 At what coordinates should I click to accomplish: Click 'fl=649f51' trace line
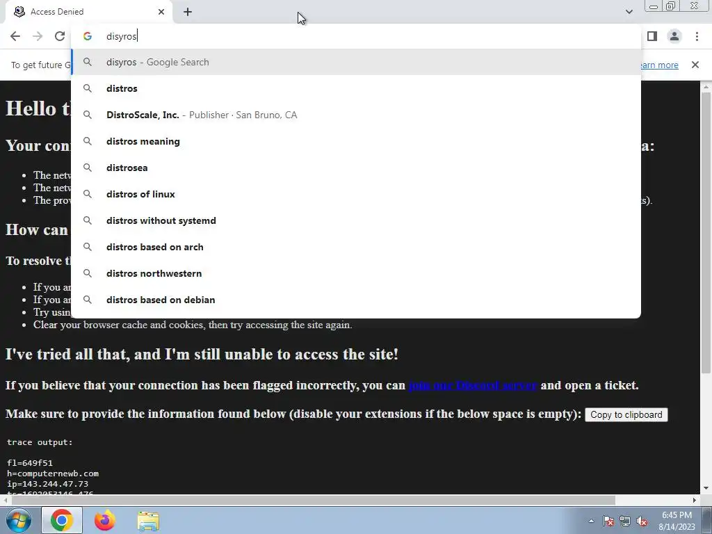click(29, 463)
